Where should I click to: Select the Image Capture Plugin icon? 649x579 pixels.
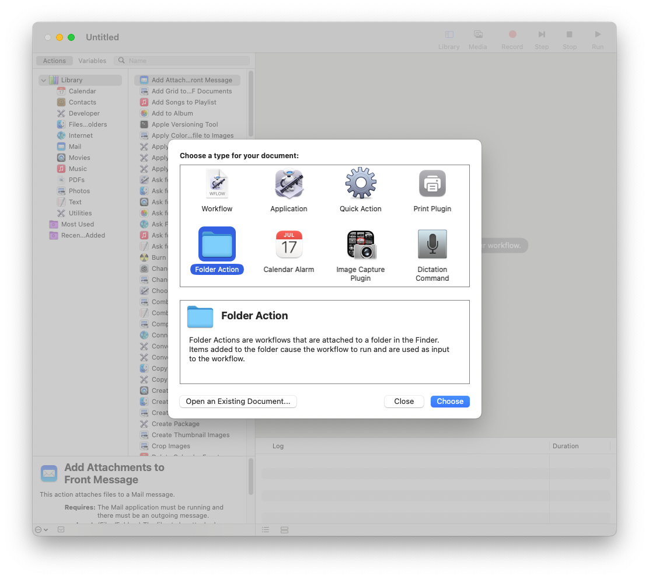360,245
